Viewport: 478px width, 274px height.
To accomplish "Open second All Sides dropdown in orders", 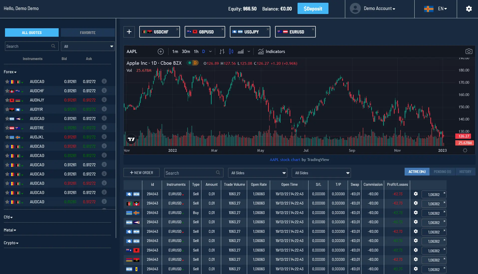I will 321,173.
